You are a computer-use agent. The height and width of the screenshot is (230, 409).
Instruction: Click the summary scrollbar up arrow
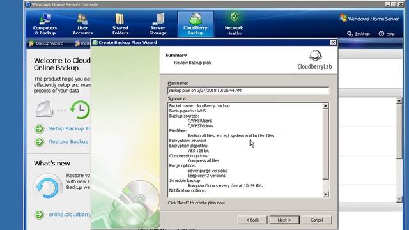coord(325,106)
